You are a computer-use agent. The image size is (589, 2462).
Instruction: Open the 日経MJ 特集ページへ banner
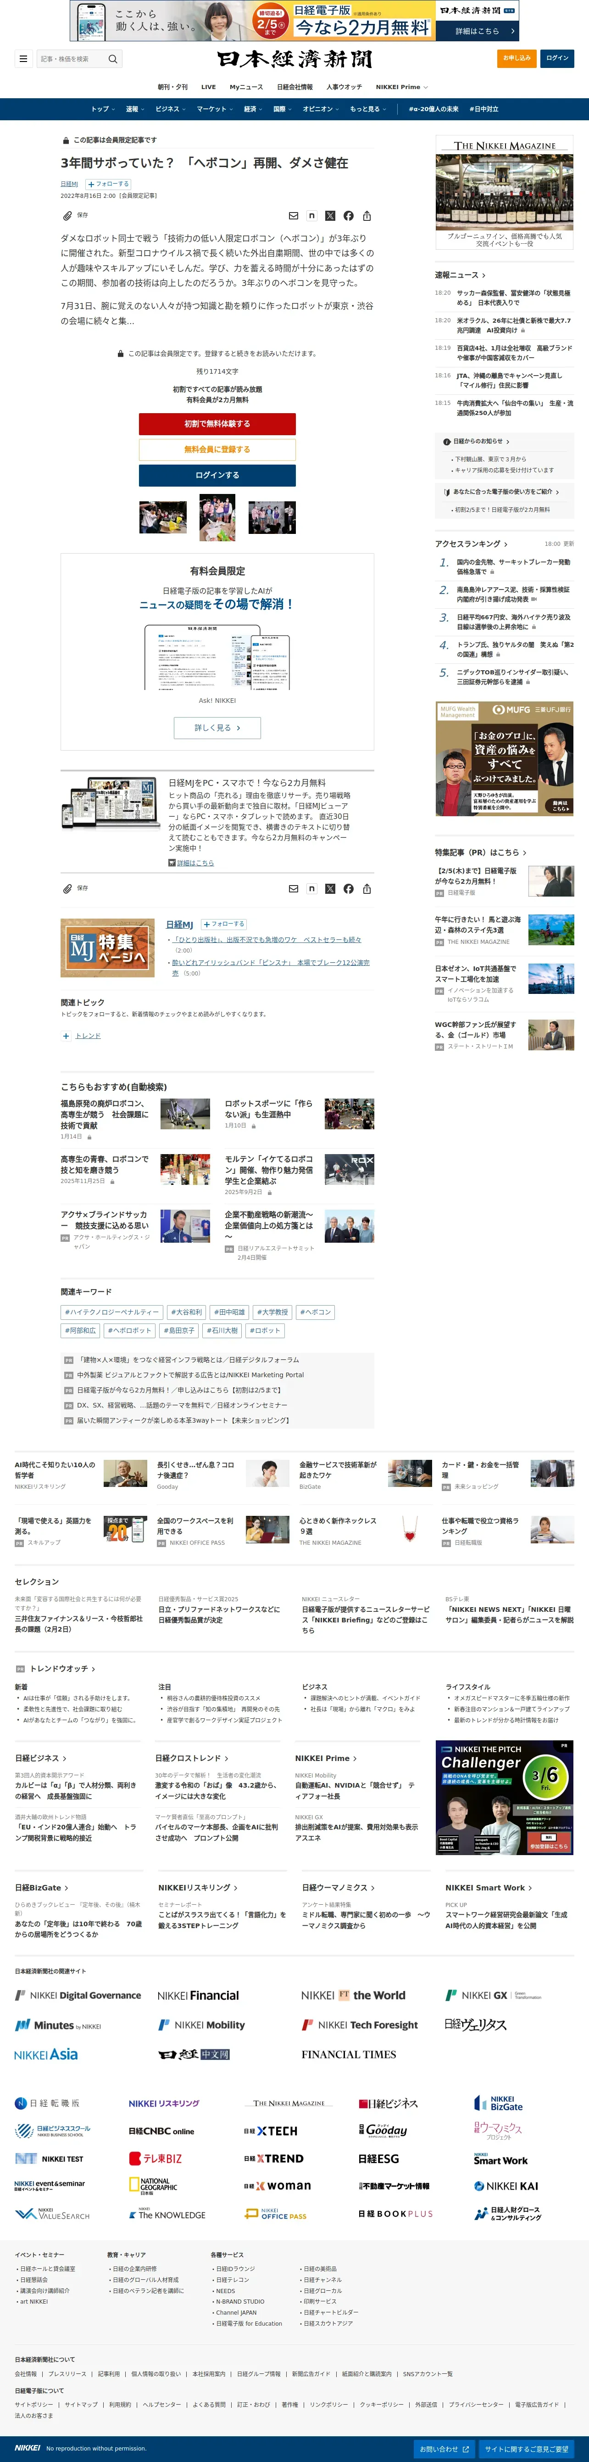pyautogui.click(x=108, y=948)
